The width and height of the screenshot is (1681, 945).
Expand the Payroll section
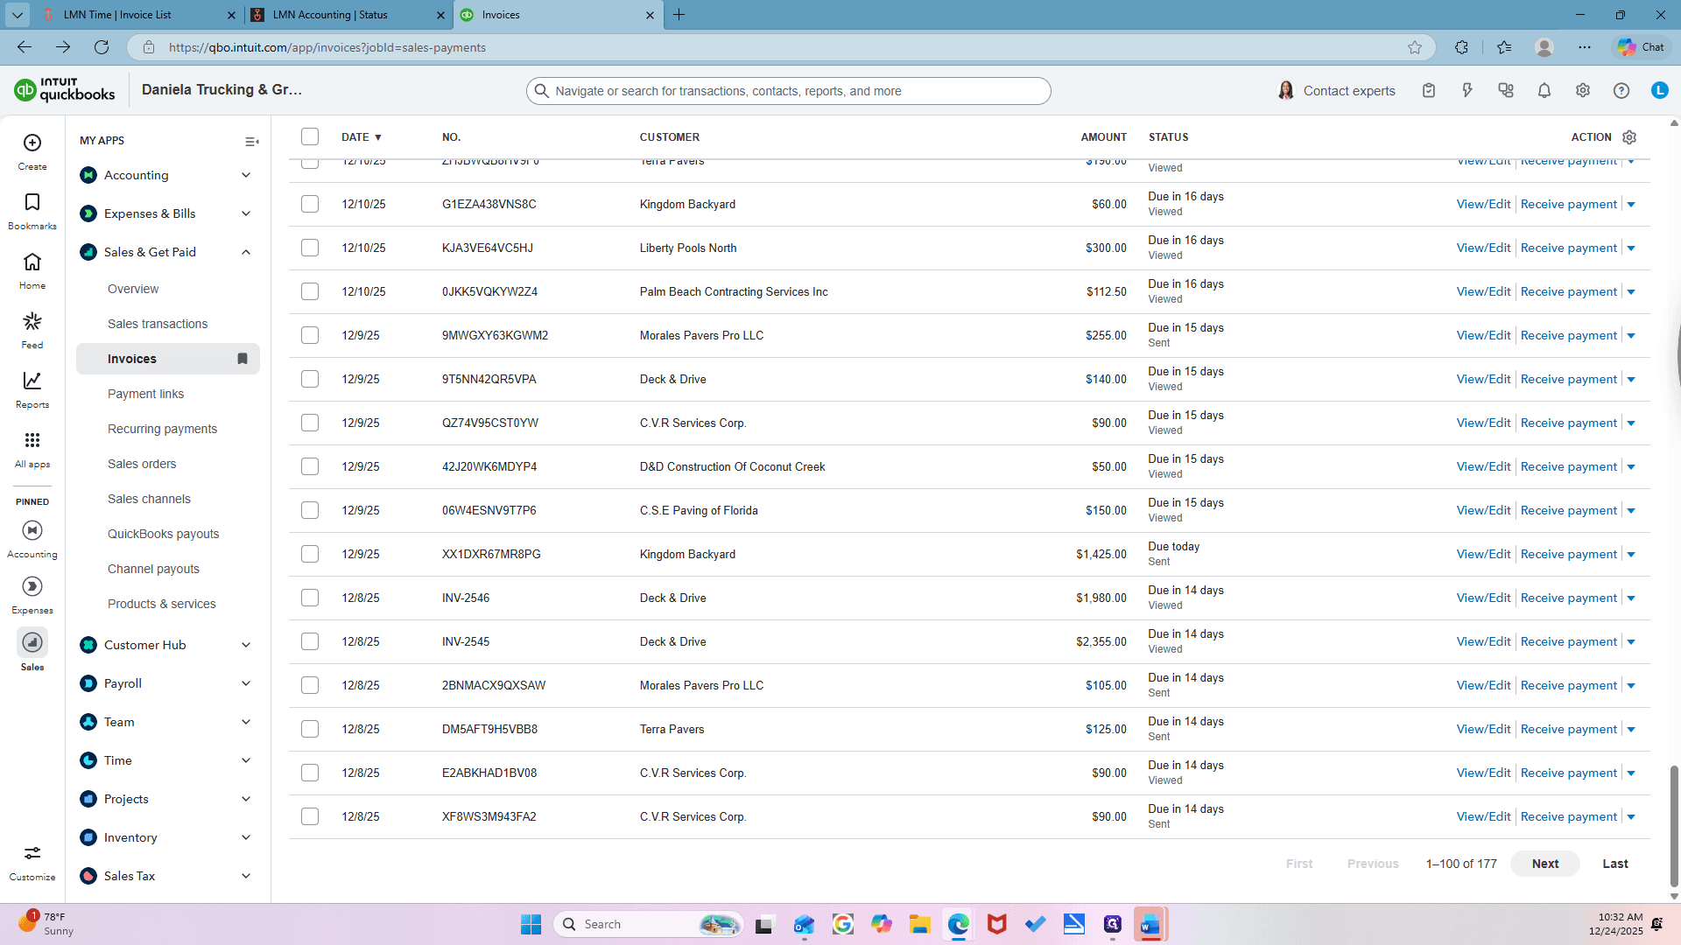point(246,683)
